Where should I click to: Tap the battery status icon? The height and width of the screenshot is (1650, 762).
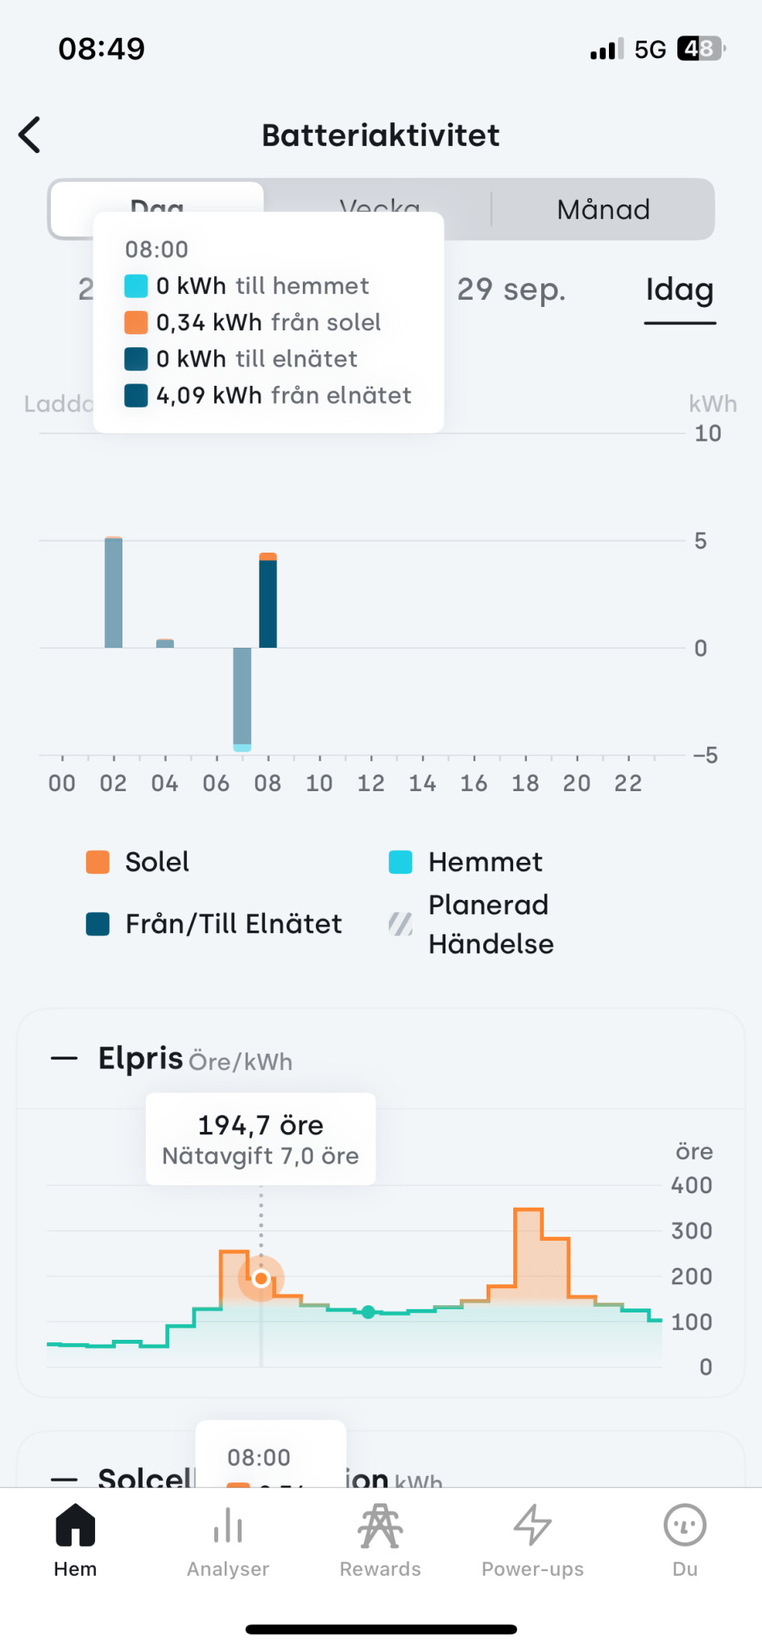click(x=700, y=49)
